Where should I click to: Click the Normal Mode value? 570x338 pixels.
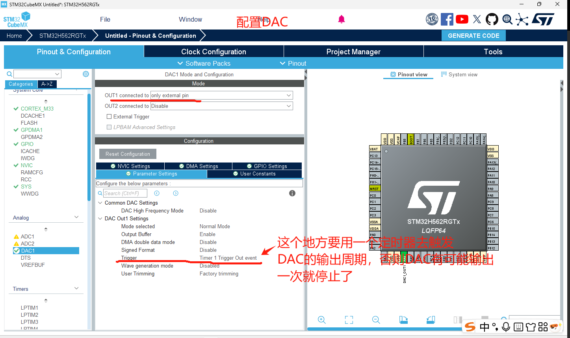pos(215,226)
